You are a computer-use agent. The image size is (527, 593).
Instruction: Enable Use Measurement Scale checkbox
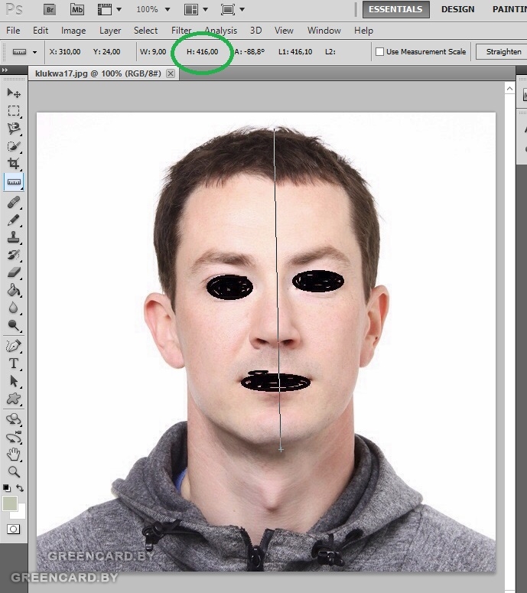(x=379, y=51)
